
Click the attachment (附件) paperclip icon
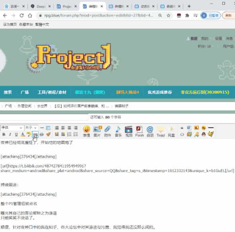point(108,131)
